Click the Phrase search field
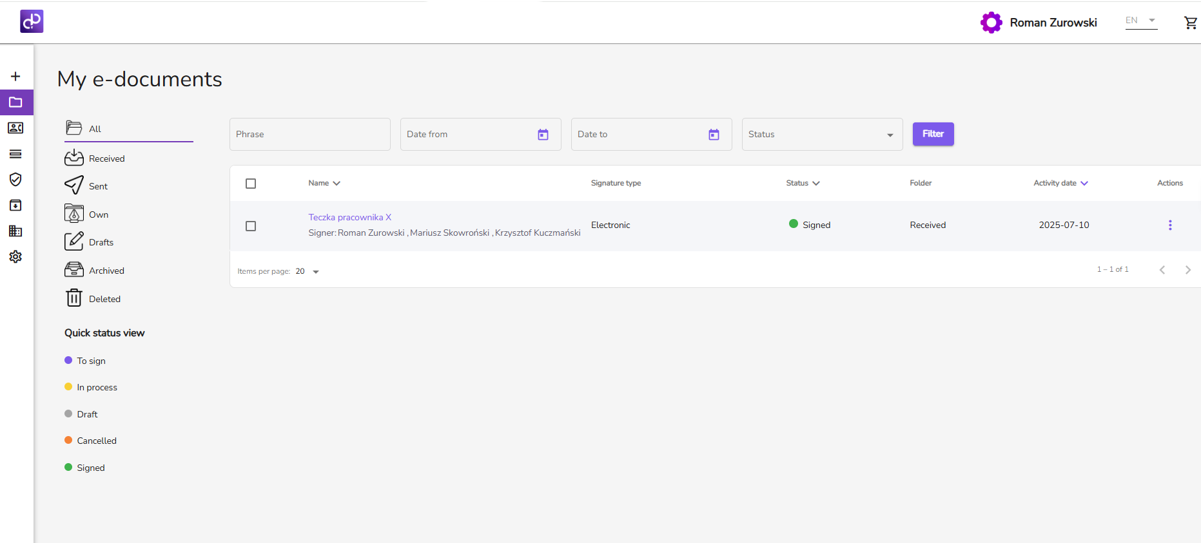Viewport: 1201px width, 543px height. (309, 135)
